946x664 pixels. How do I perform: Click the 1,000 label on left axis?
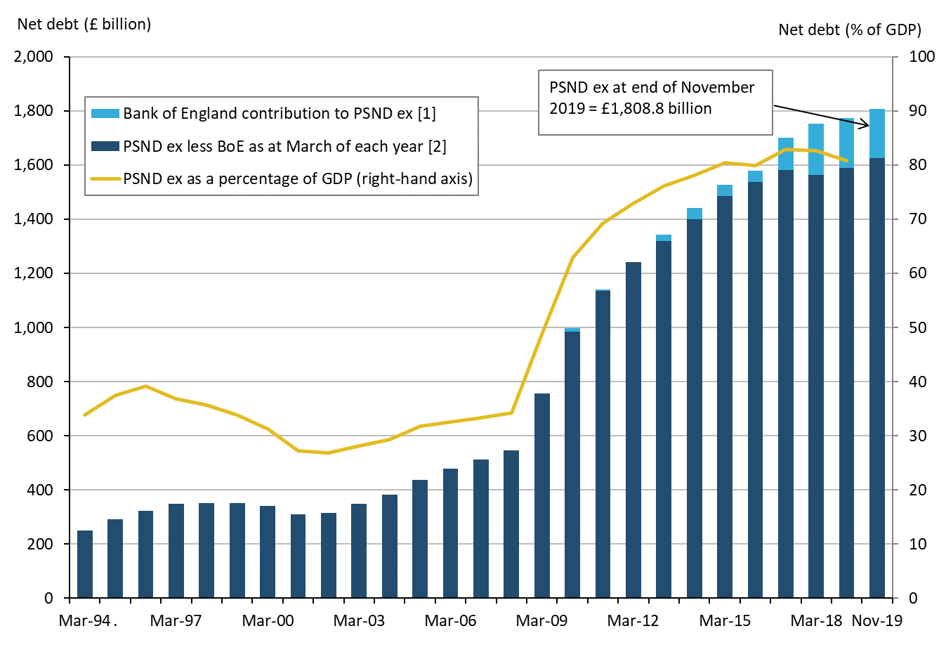(34, 327)
